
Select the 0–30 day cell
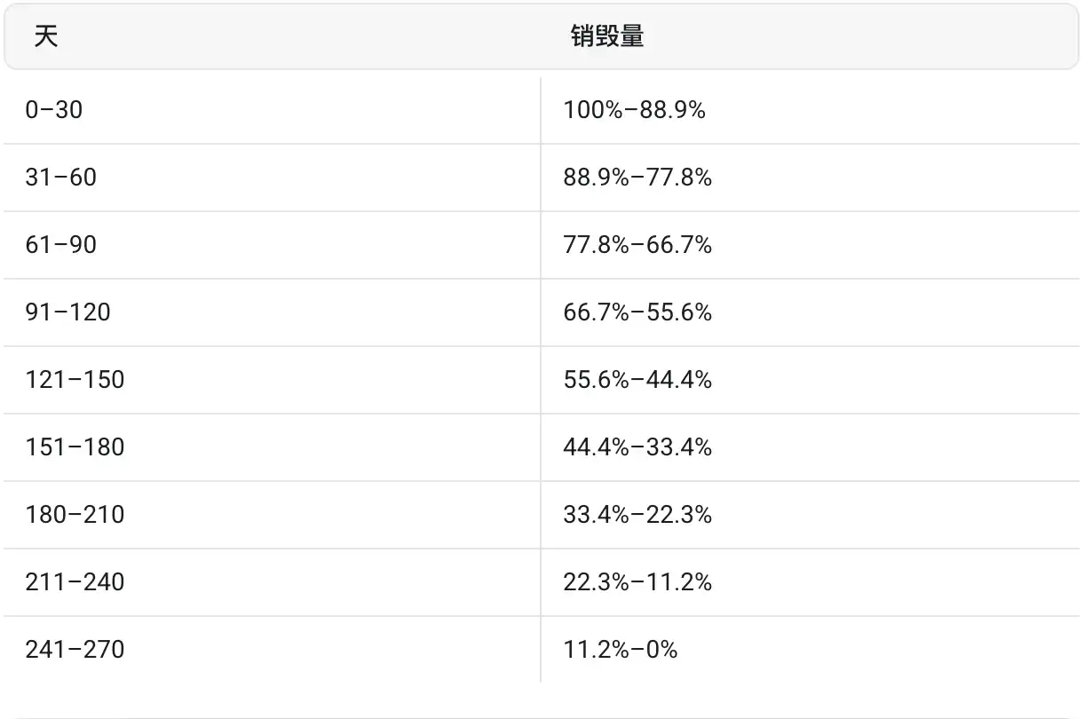tap(54, 110)
